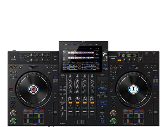Toggle headphone CUE for channel 4
The height and width of the screenshot is (127, 167).
[x=92, y=103]
